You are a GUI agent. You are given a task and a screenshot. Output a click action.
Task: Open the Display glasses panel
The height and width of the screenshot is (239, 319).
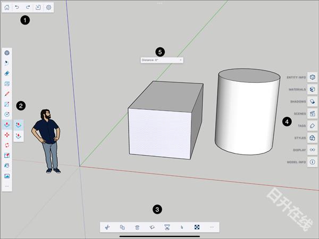click(312, 150)
